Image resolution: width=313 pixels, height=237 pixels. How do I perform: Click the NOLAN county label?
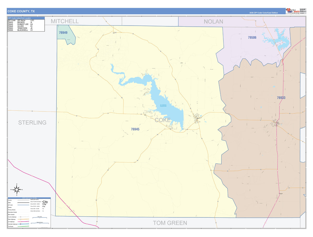tap(213, 21)
